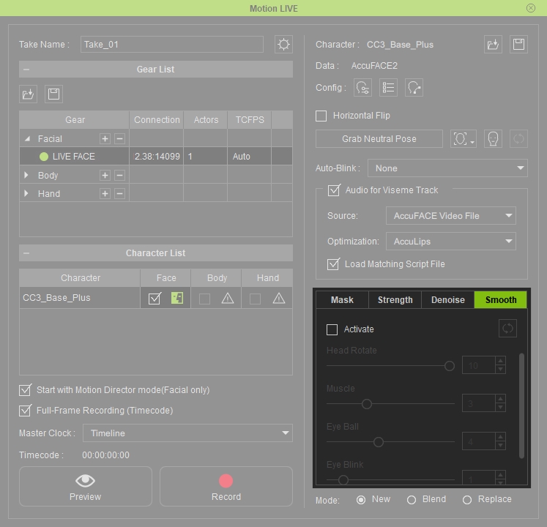Expand the Hand gear tree
The width and height of the screenshot is (547, 527).
(x=26, y=193)
